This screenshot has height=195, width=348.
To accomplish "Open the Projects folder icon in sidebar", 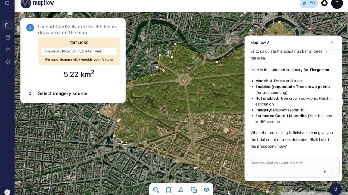I will pos(8,25).
